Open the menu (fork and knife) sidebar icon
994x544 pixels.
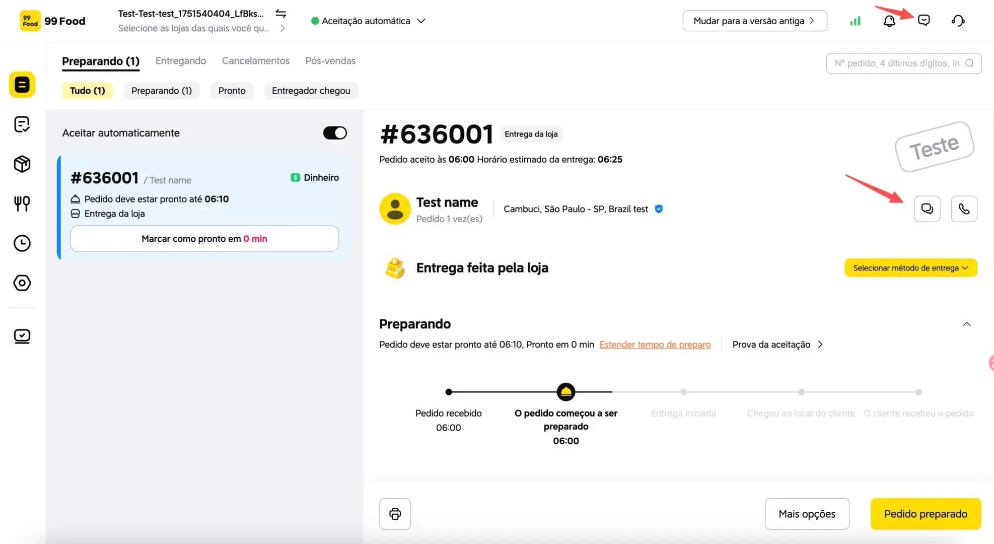point(22,203)
